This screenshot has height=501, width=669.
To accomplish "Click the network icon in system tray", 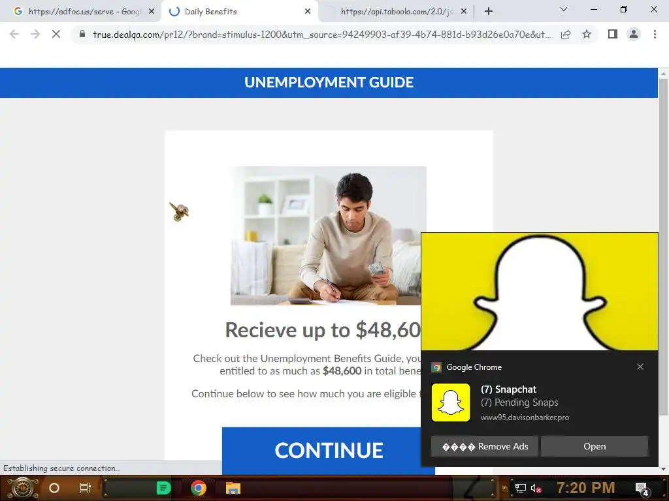I will point(520,488).
